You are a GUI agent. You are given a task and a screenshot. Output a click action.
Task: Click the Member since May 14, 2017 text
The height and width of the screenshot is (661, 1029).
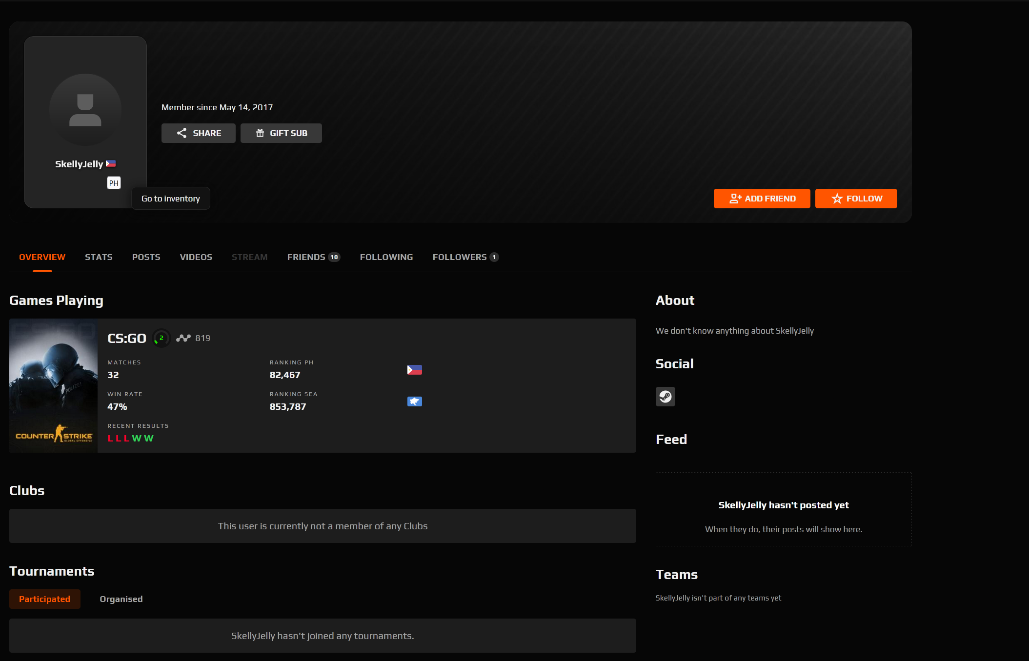pyautogui.click(x=217, y=107)
